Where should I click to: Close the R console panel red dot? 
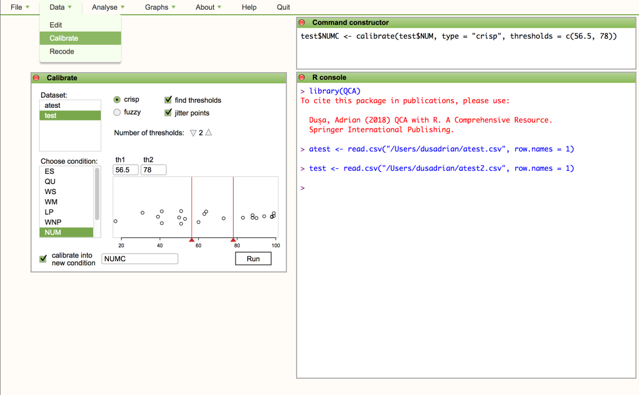[302, 78]
